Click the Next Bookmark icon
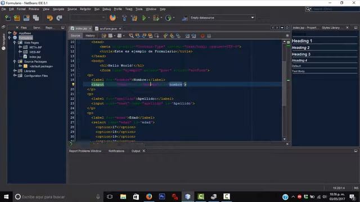360x202 pixels. click(x=172, y=36)
